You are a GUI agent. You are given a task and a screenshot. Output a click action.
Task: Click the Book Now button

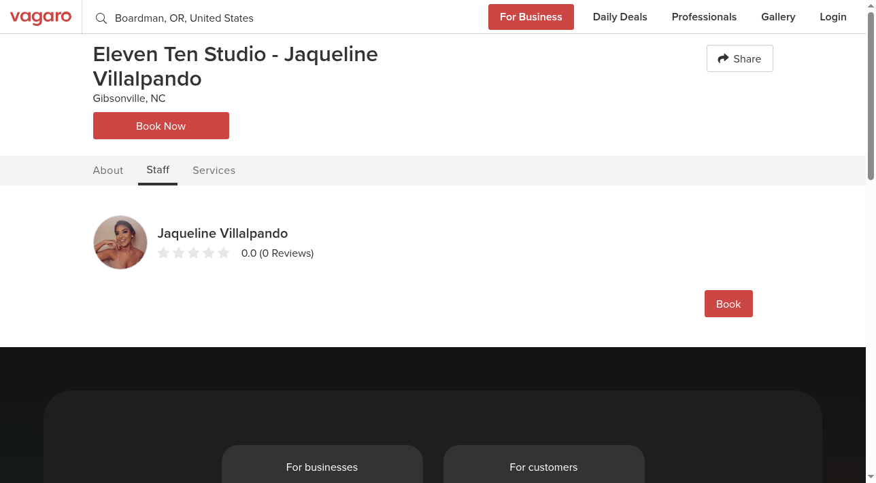(x=161, y=126)
